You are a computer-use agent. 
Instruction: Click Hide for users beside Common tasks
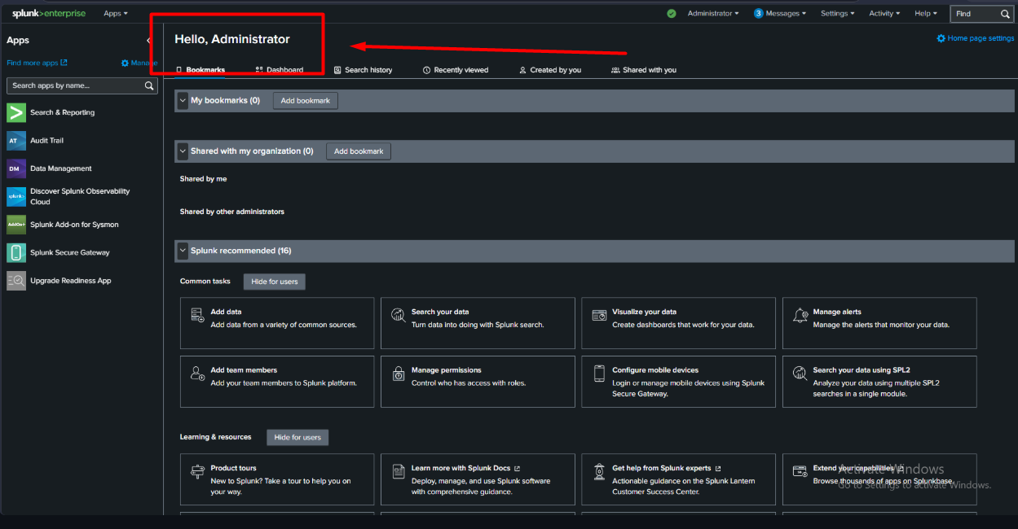click(x=275, y=282)
